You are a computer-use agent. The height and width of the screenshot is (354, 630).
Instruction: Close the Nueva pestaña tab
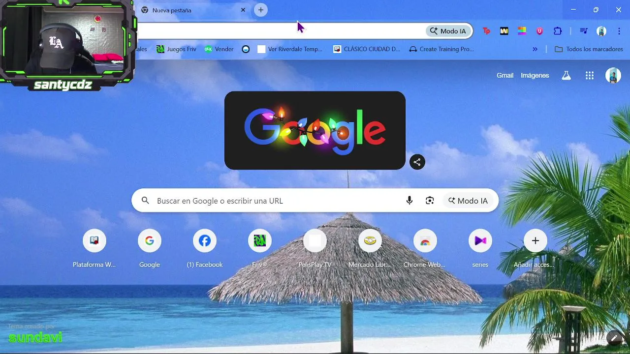243,10
